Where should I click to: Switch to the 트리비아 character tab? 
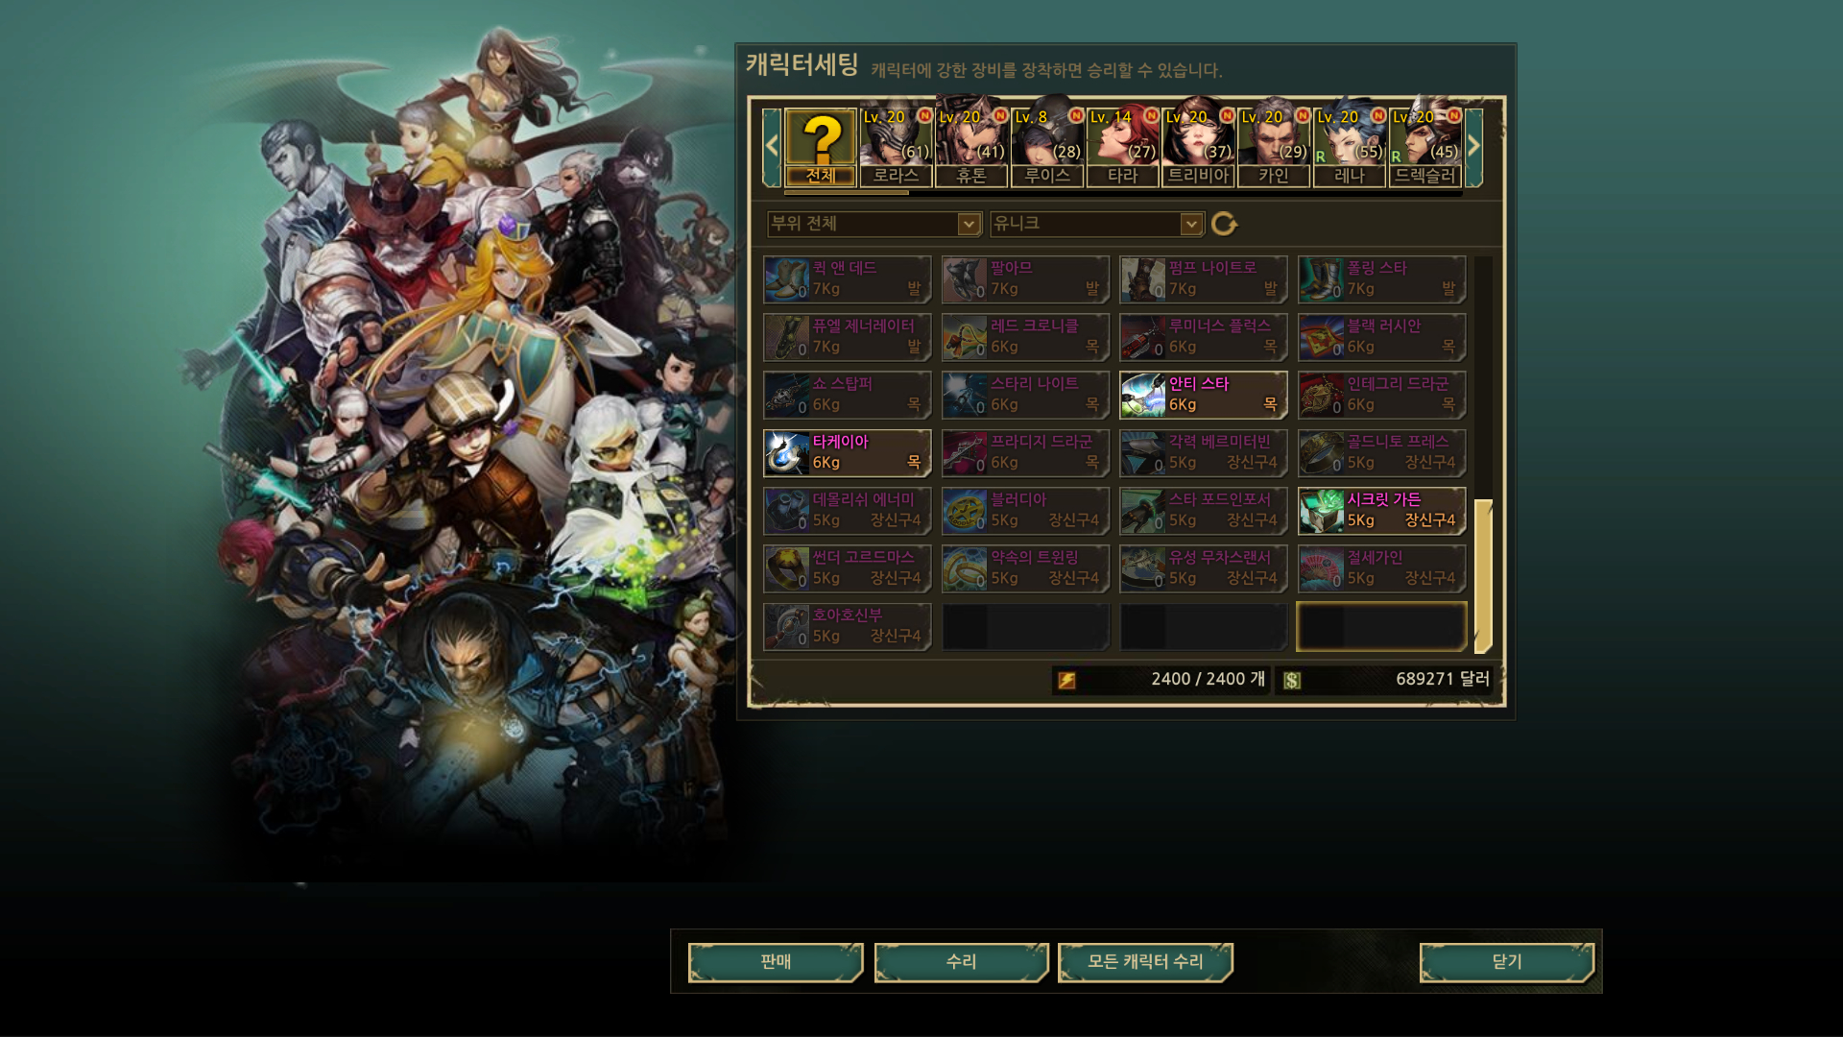tap(1198, 147)
